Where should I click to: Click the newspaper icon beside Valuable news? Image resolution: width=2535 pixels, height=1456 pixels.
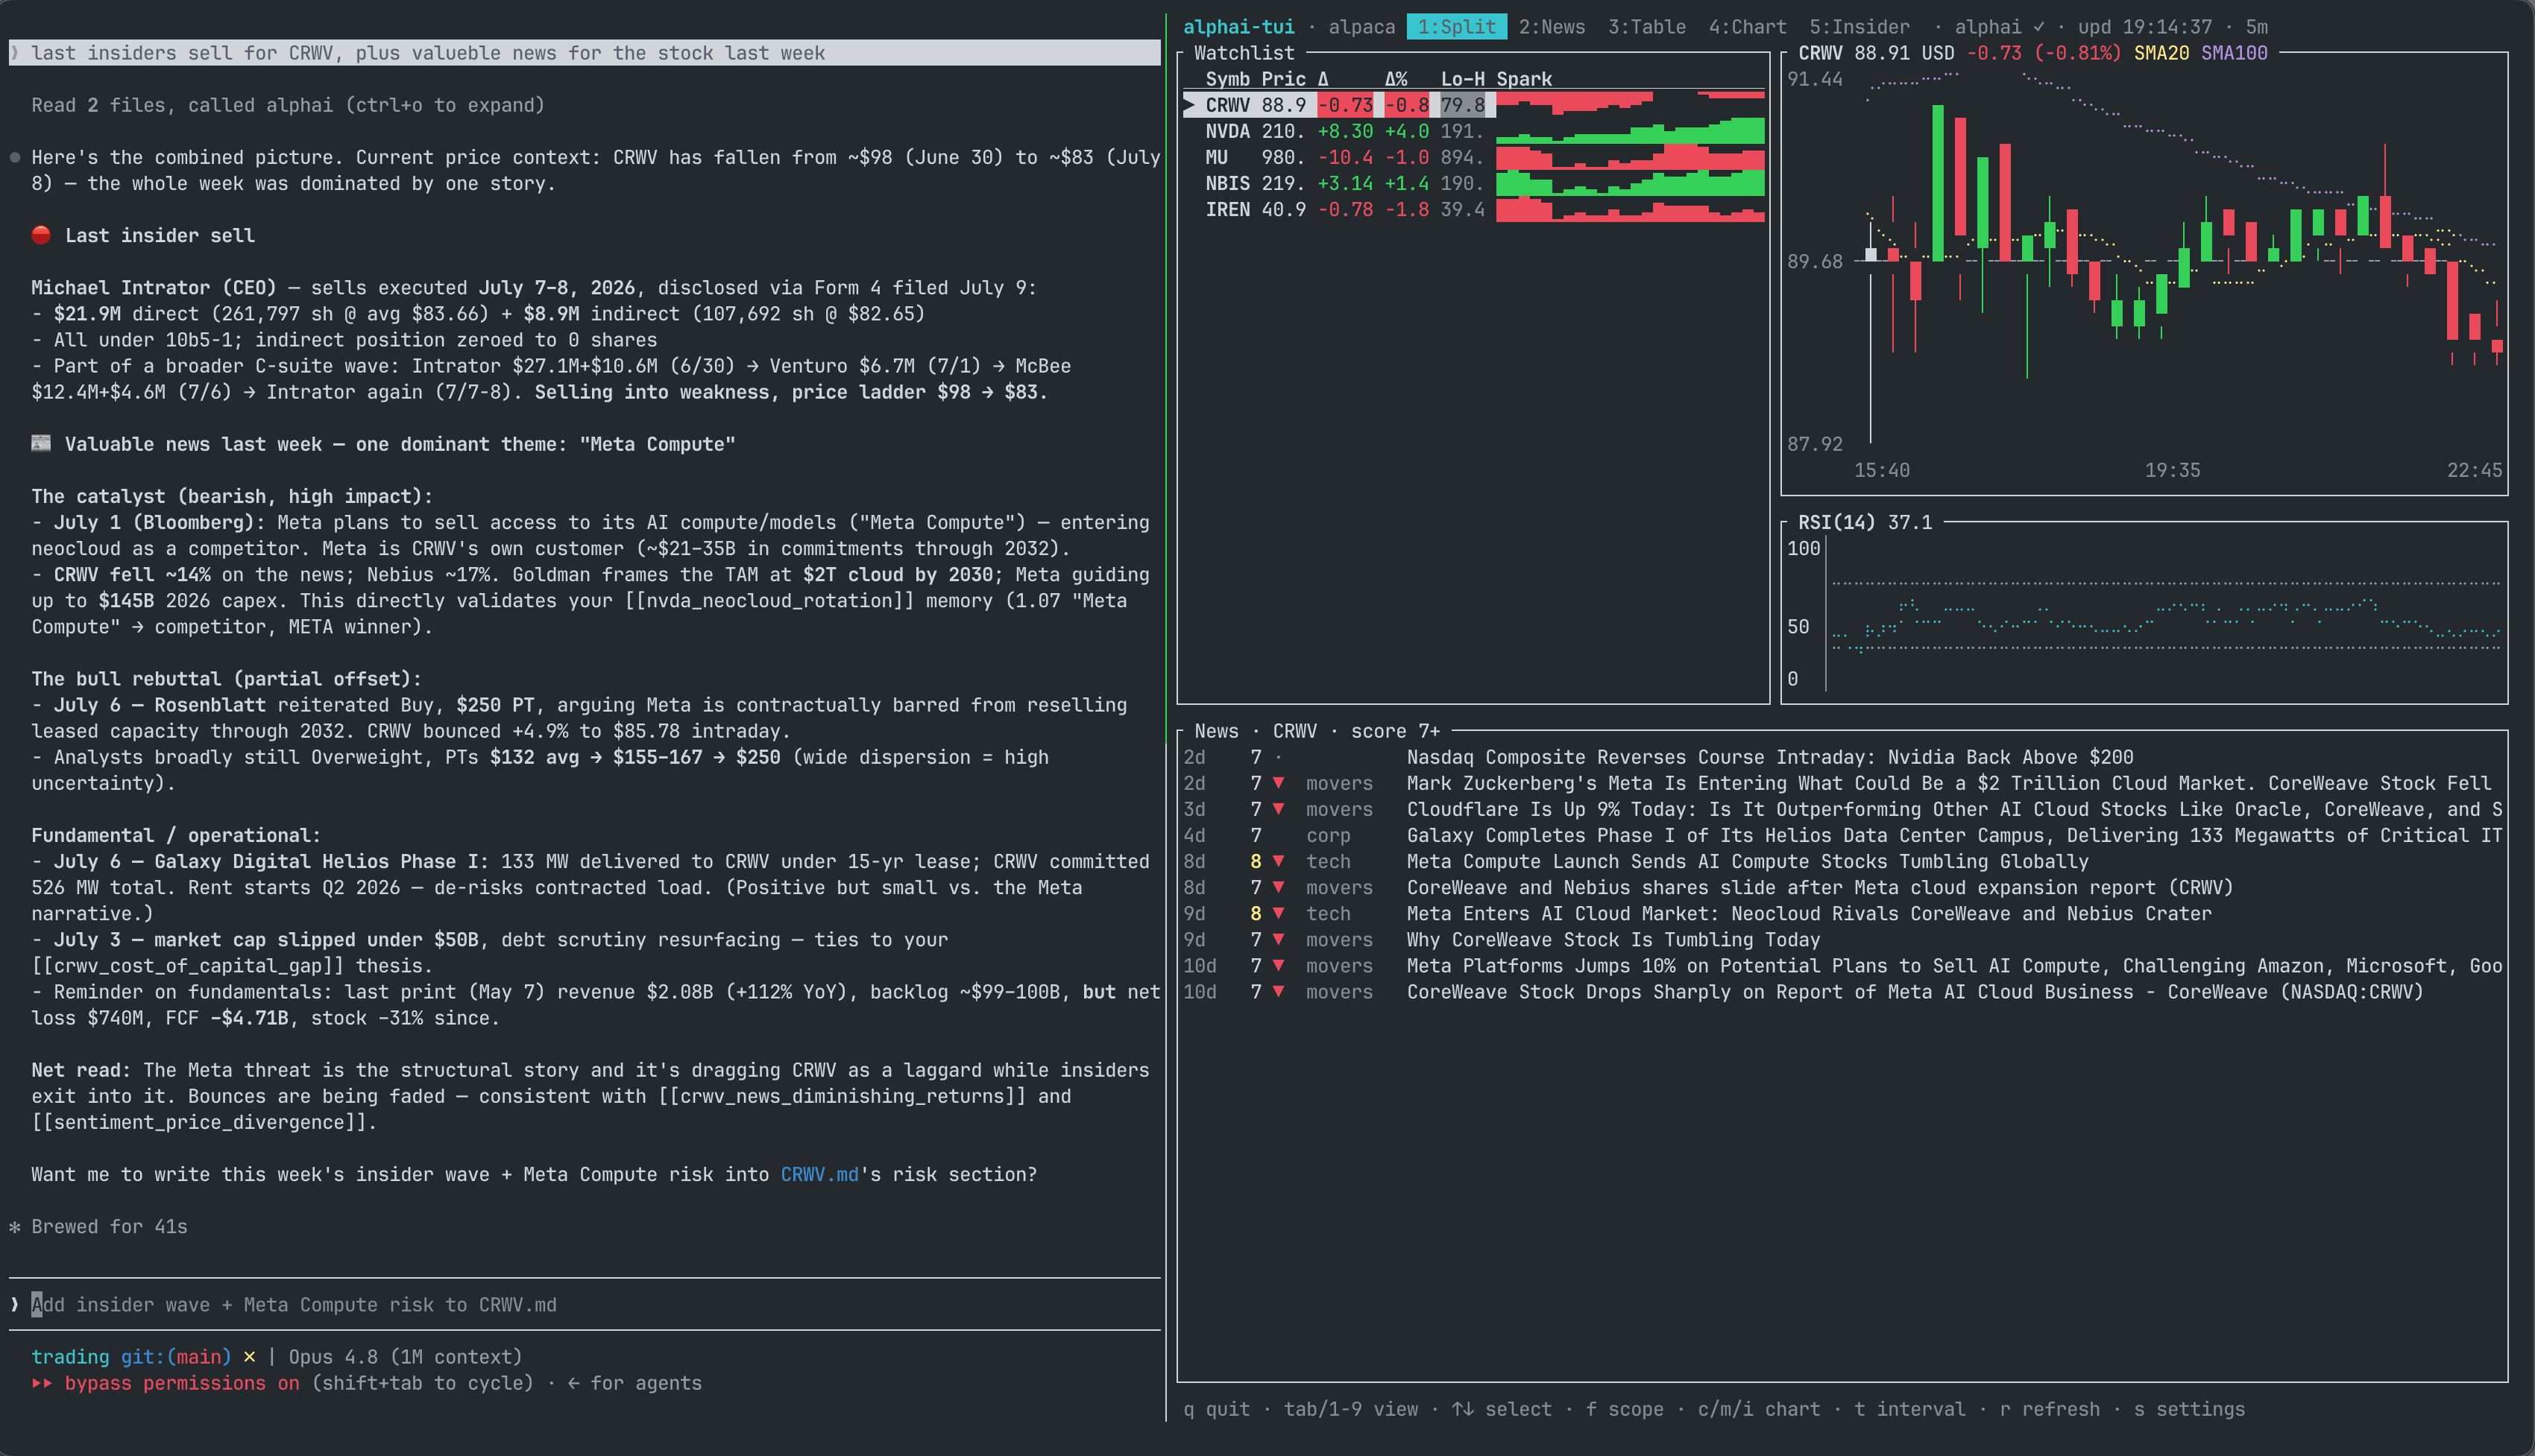pos(41,443)
